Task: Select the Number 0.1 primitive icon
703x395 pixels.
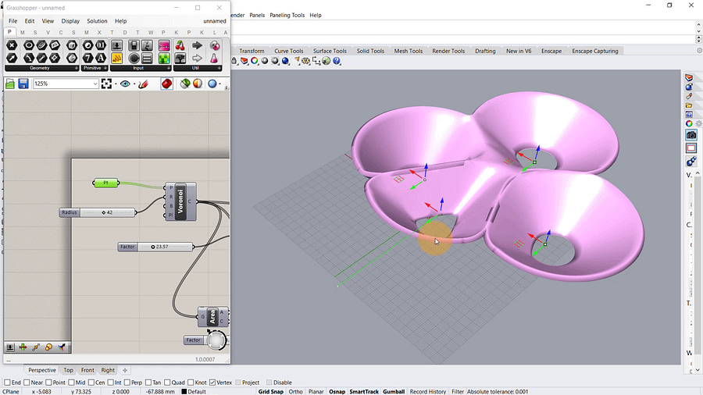Action: pos(101,45)
